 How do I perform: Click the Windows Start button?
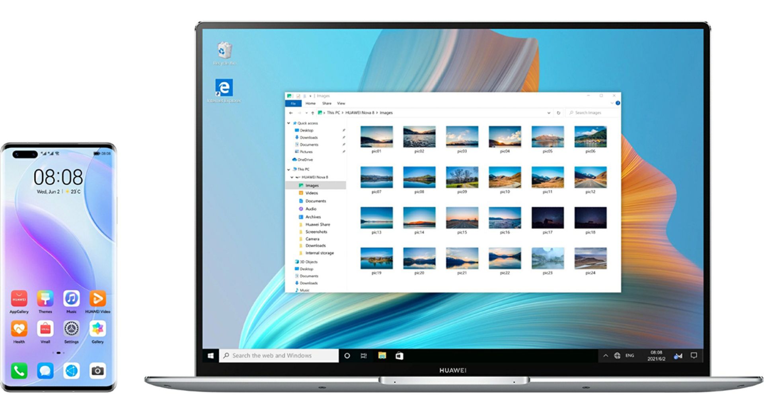click(210, 356)
